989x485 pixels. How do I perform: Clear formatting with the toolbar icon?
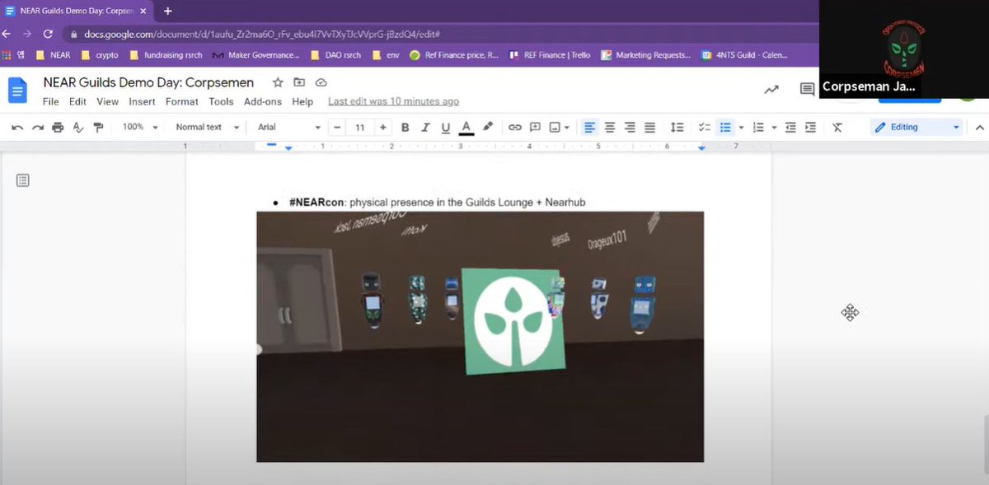tap(837, 128)
